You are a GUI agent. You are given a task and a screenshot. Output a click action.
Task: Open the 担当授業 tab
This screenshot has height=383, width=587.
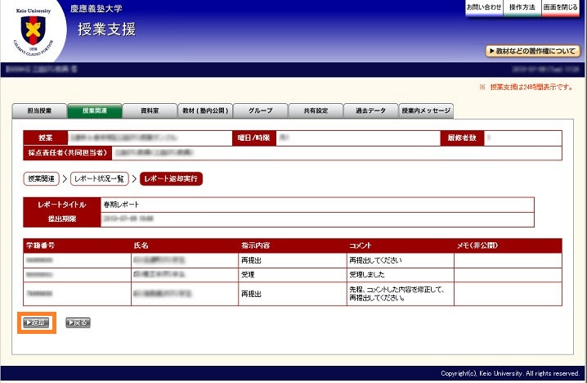coord(39,110)
